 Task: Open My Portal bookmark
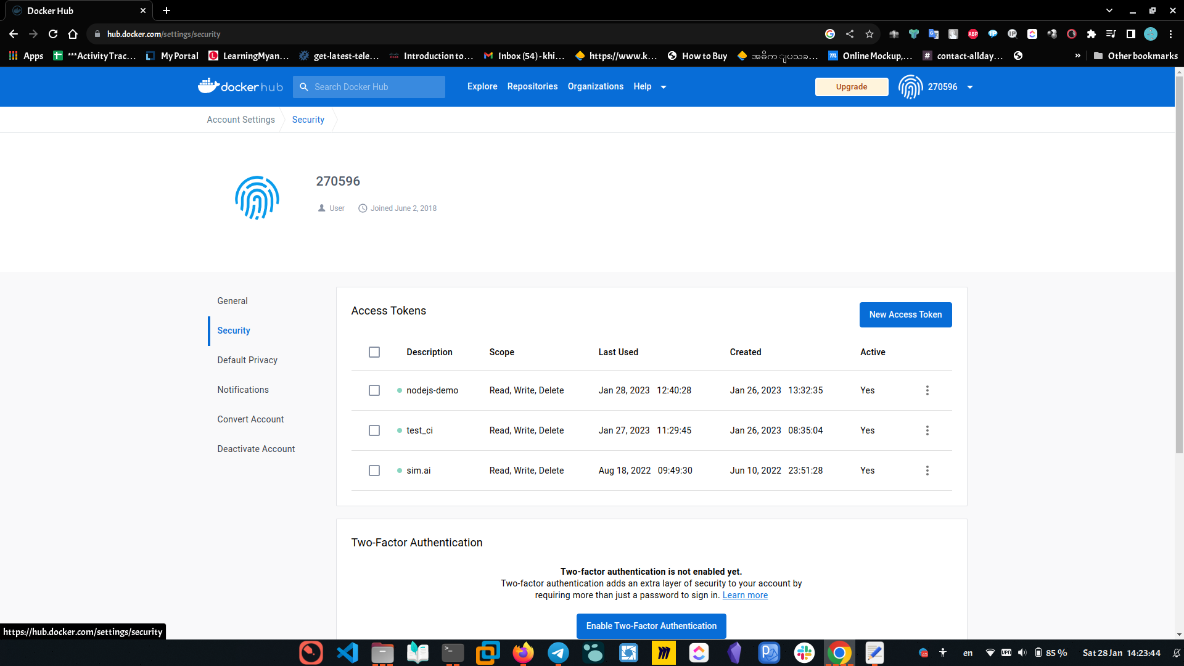coord(172,55)
